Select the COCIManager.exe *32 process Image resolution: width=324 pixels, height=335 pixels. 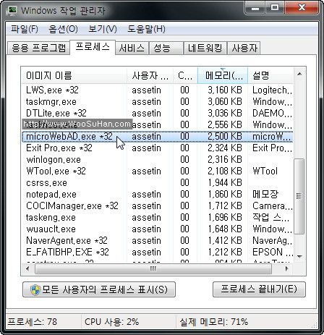[158, 205]
